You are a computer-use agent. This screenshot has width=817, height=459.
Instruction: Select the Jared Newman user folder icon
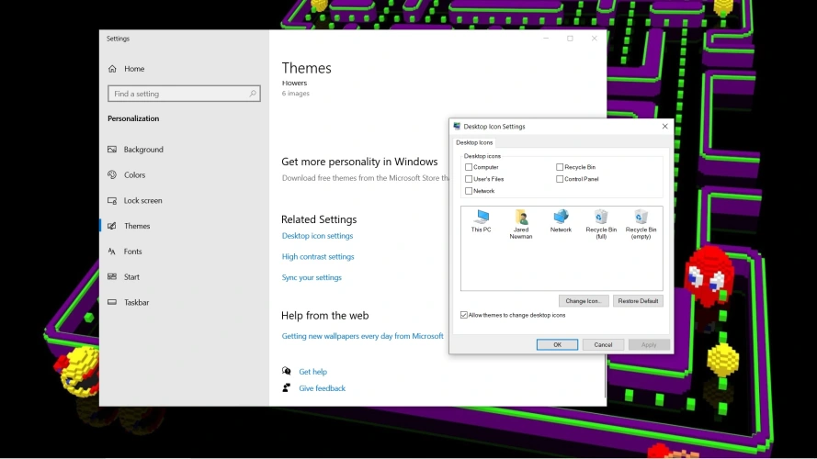(521, 218)
